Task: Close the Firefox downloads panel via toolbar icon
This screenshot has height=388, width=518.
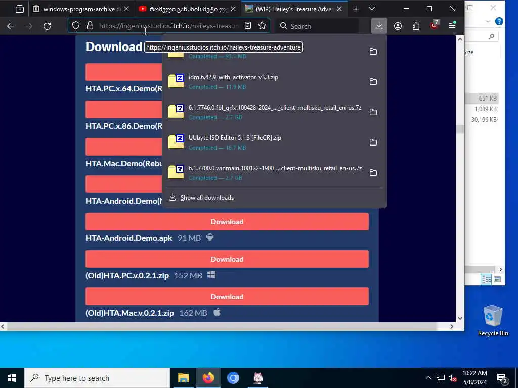Action: click(379, 26)
